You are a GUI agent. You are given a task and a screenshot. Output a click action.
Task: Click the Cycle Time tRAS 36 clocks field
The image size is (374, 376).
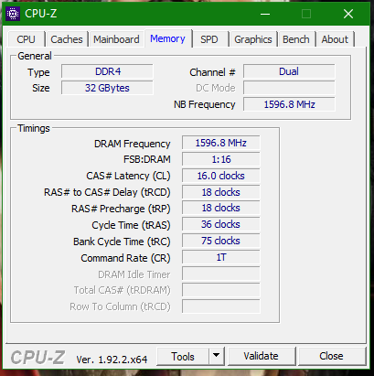coord(221,224)
